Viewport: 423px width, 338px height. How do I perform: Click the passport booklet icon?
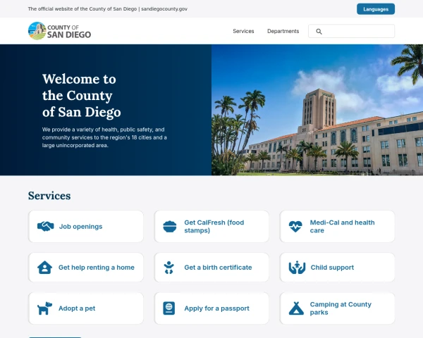(x=169, y=308)
